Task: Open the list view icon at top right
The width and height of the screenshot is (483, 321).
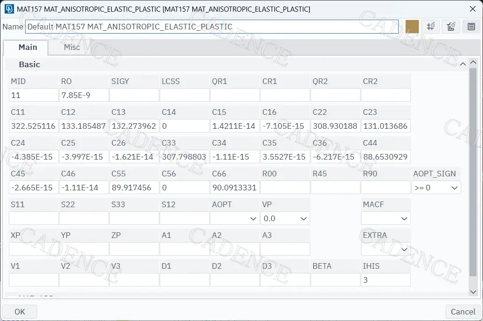Action: coord(471,27)
